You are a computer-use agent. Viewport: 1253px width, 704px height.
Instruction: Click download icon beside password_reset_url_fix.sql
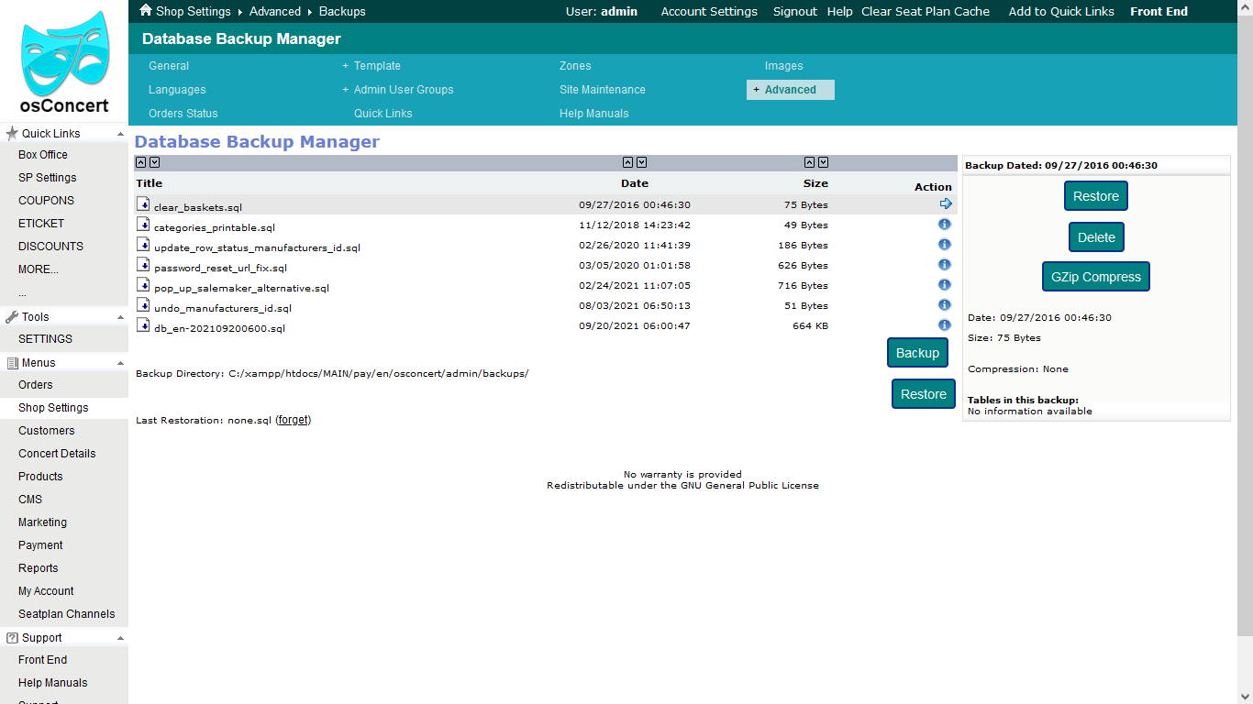pos(143,265)
